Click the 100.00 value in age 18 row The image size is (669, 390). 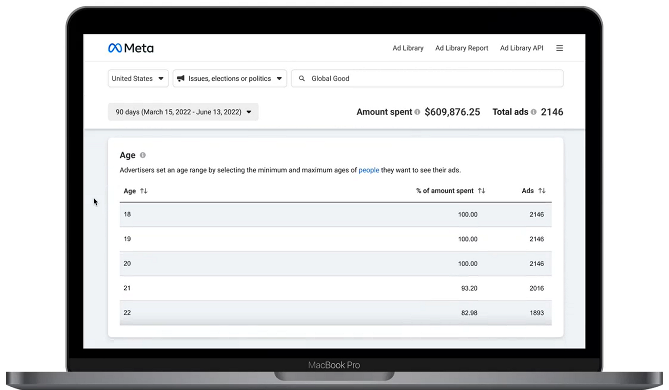[x=467, y=215]
